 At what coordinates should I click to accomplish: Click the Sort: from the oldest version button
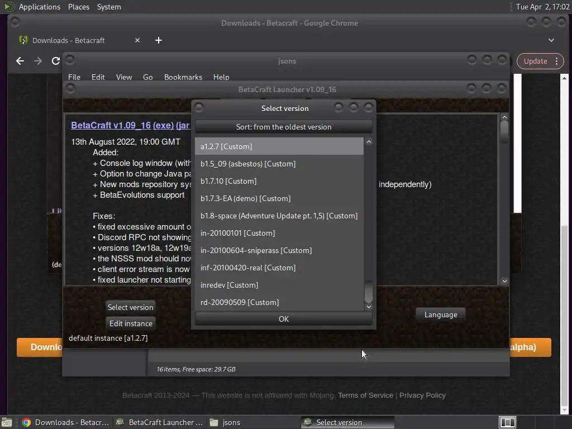283,127
